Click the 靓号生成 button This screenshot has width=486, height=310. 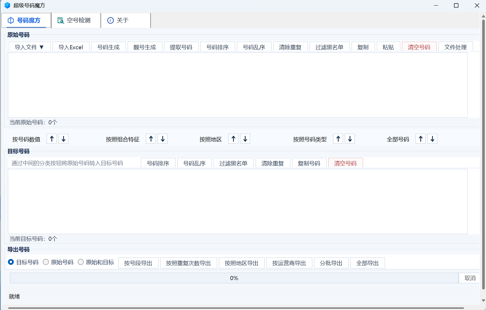pyautogui.click(x=145, y=47)
